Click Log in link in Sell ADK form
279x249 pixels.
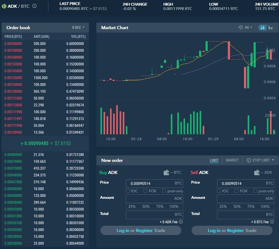tap(214, 230)
